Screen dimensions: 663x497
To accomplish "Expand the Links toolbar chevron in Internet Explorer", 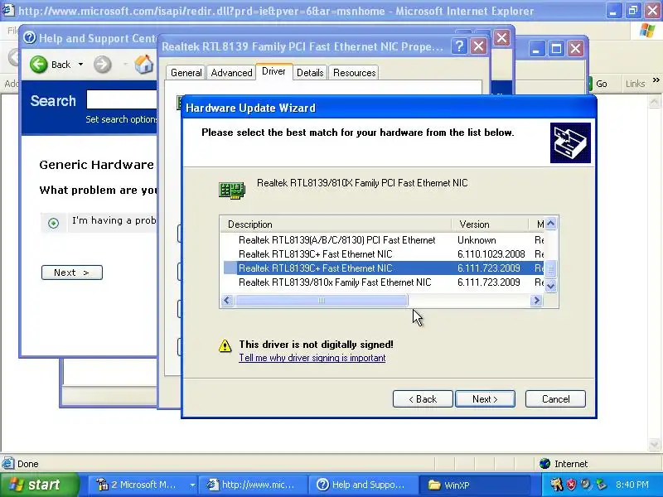I will (x=656, y=80).
